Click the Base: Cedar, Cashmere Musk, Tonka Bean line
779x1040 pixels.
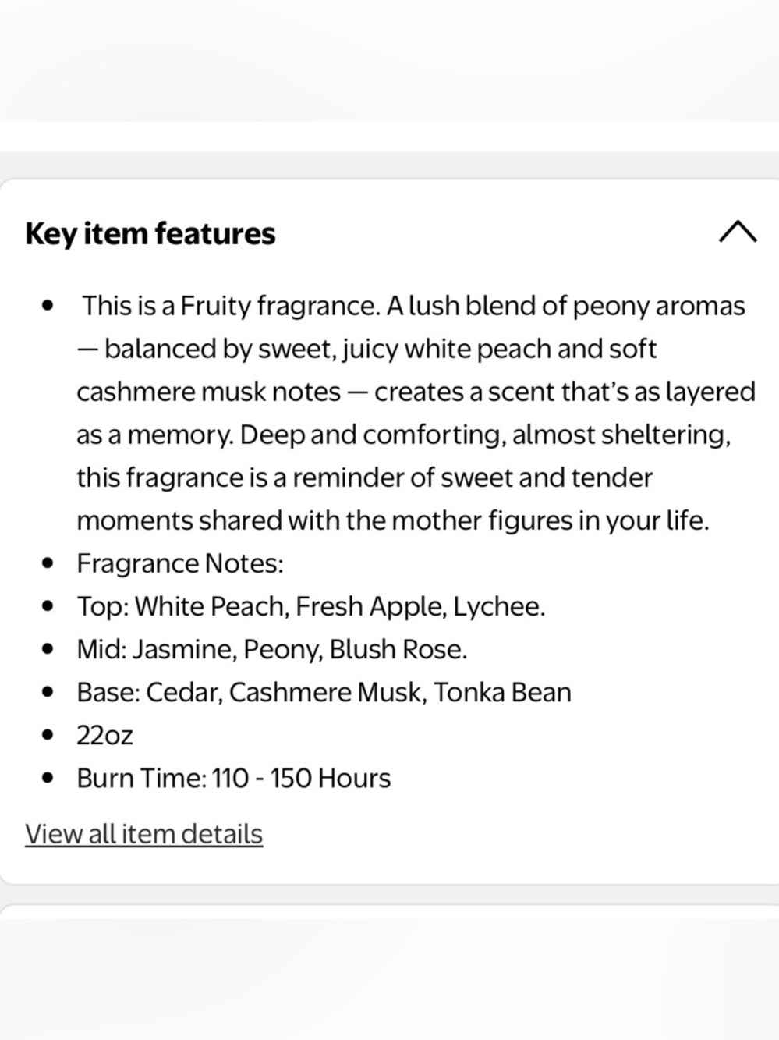coord(324,692)
